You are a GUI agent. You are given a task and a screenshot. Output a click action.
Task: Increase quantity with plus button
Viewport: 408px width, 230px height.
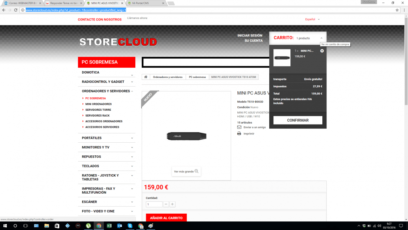(172, 204)
